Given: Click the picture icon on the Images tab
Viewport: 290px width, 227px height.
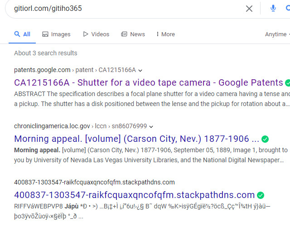Looking at the screenshot, I should tap(45, 34).
